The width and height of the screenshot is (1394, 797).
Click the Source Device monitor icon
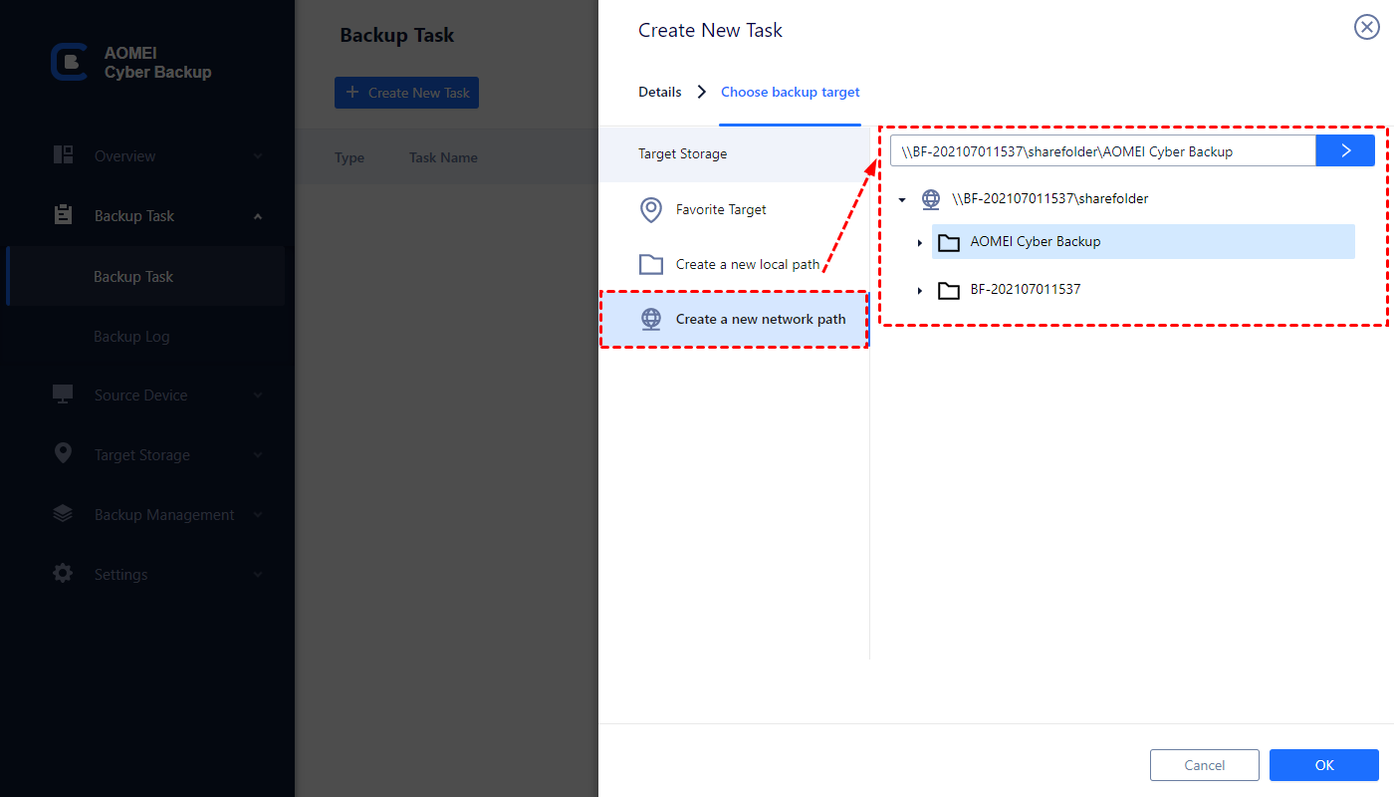[x=64, y=395]
